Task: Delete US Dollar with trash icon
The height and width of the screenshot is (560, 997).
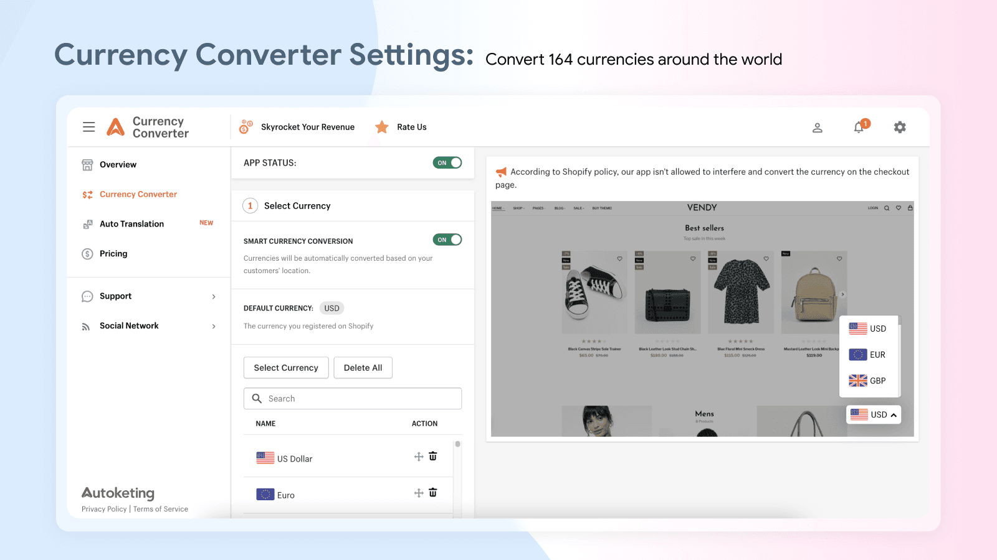Action: (x=433, y=456)
